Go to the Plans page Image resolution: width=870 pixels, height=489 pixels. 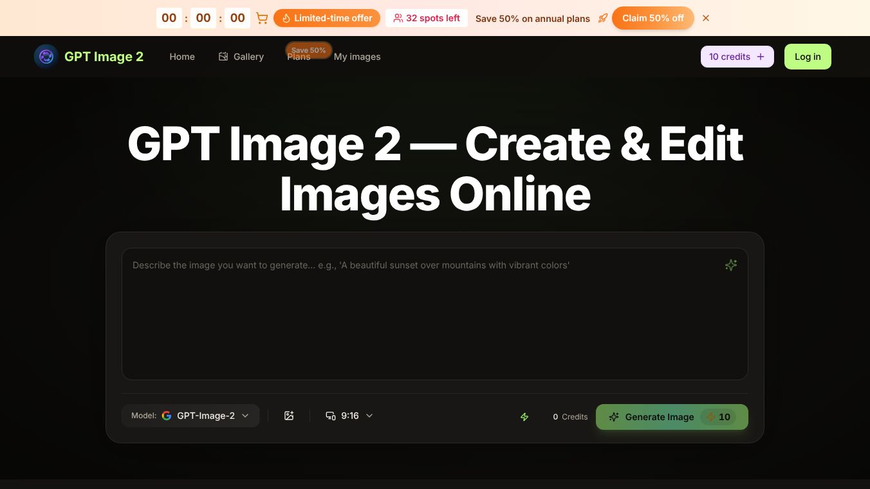[299, 57]
